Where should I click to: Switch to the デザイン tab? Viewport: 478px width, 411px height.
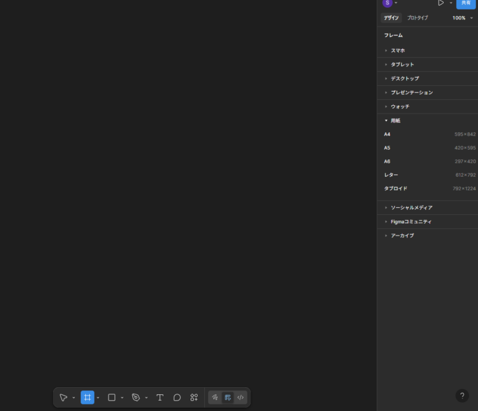391,18
